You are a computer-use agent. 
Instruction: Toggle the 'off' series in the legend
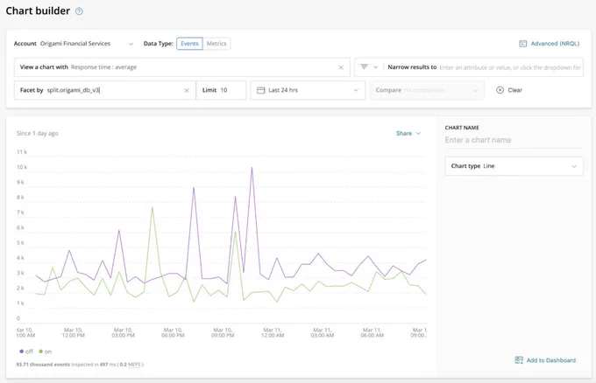[26, 352]
